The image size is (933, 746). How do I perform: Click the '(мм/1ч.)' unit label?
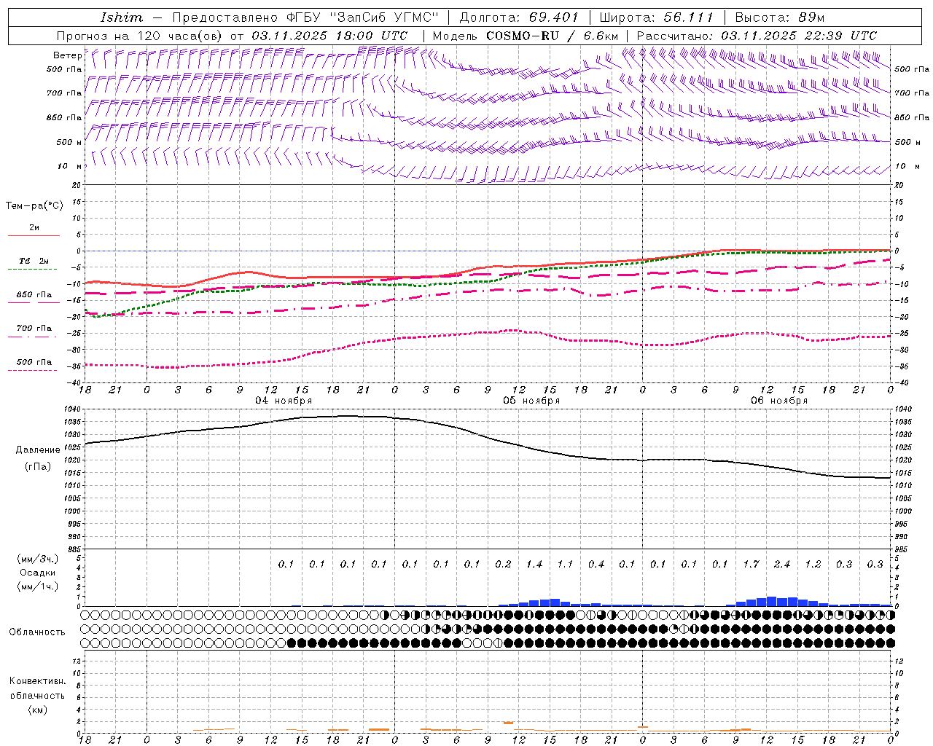click(x=38, y=586)
